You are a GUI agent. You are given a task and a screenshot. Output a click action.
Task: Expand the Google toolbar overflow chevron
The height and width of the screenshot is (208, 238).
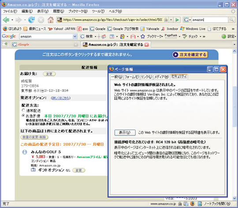click(204, 36)
